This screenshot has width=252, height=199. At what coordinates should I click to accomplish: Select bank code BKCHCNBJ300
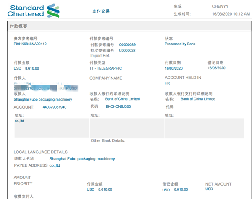point(118,106)
